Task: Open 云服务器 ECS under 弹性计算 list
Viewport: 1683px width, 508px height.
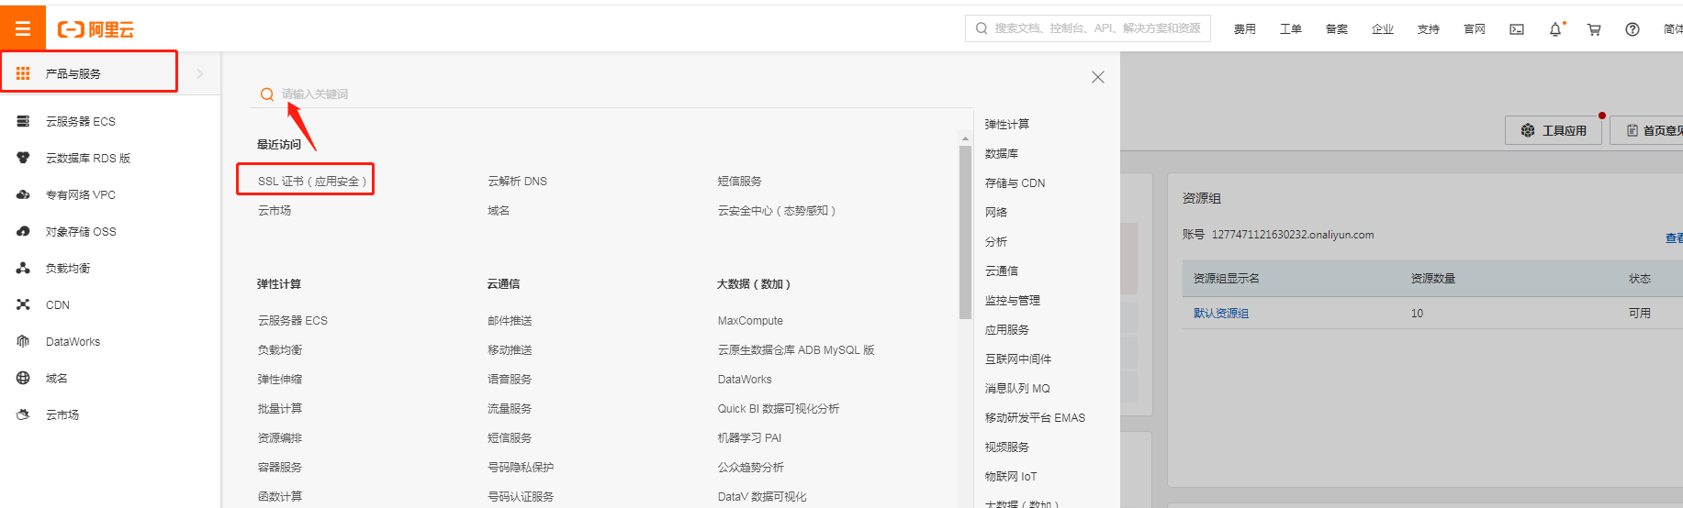Action: pos(293,321)
